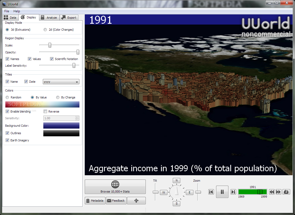Toggle the loop playback button
This screenshot has width=295, height=215.
point(286,192)
